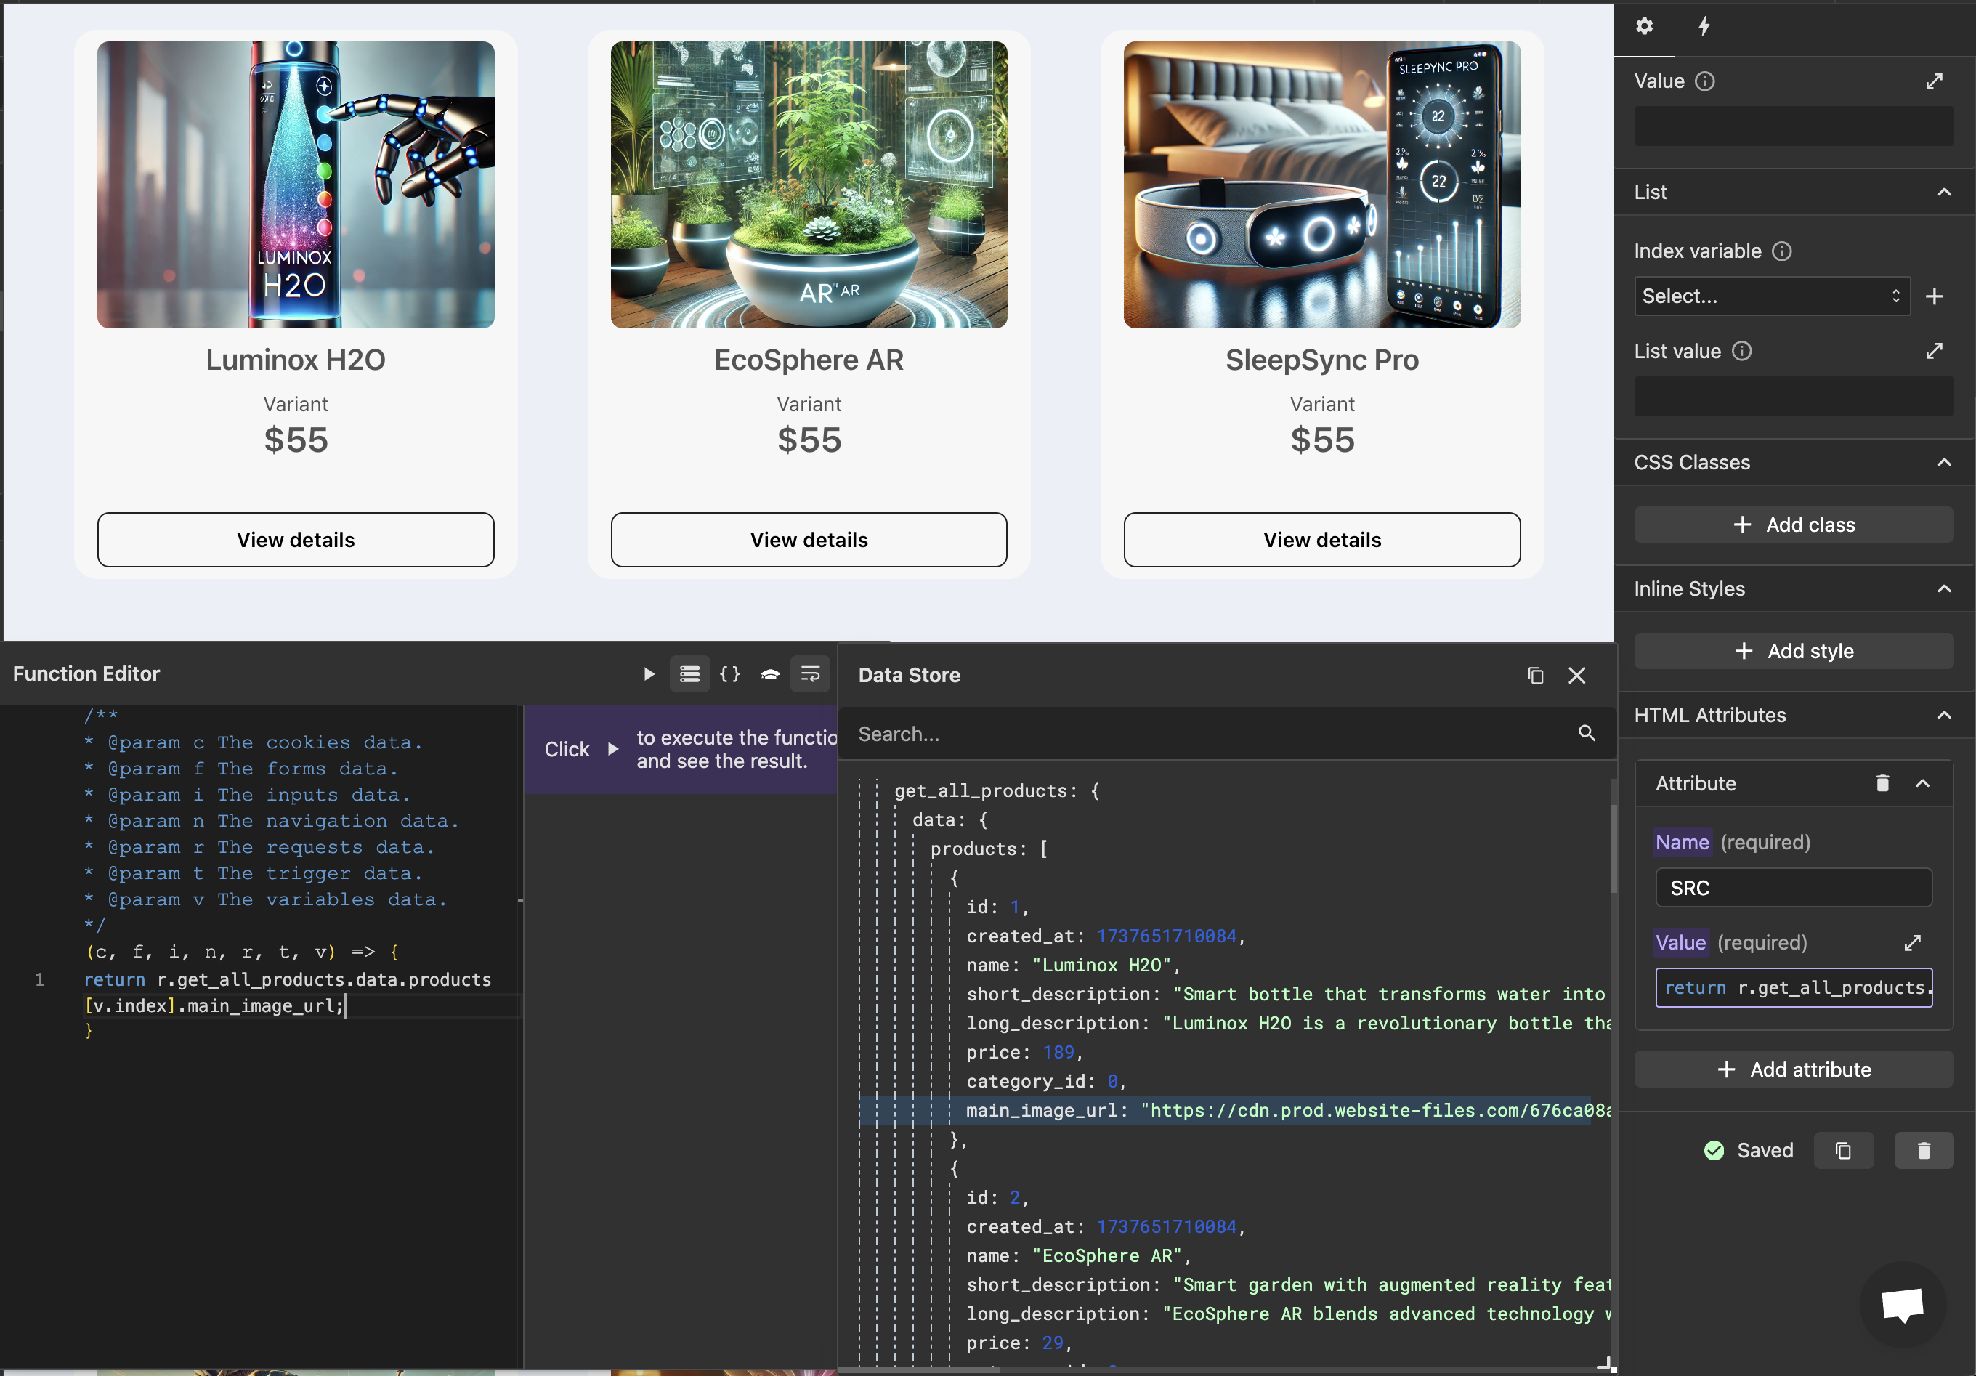Image resolution: width=1976 pixels, height=1376 pixels.
Task: Add a new index variable with plus
Action: (x=1934, y=296)
